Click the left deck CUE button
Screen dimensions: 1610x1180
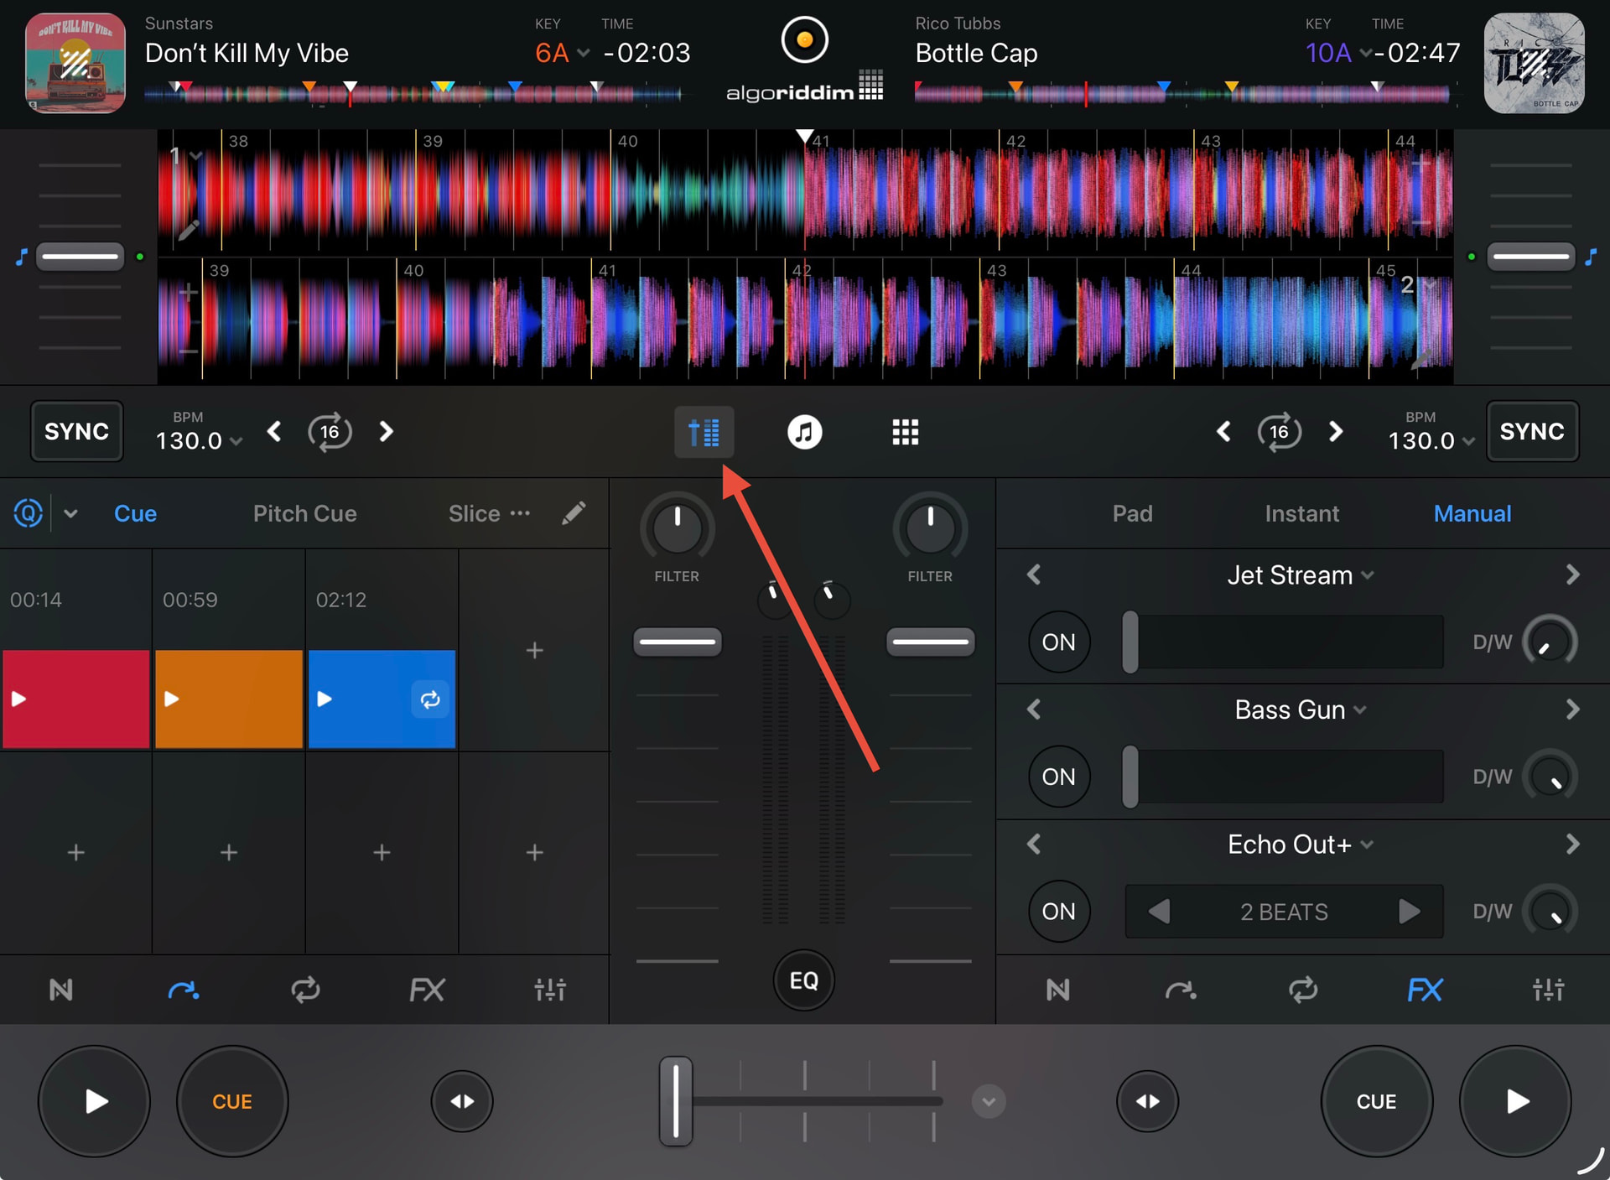click(232, 1101)
